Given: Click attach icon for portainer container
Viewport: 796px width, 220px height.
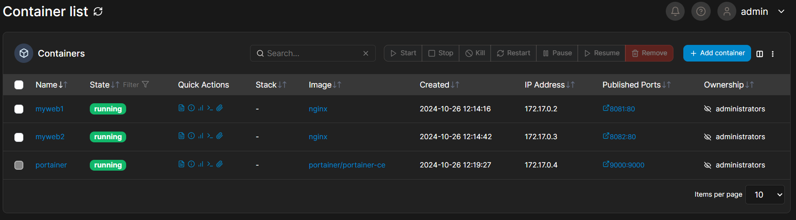Looking at the screenshot, I should click(x=220, y=164).
